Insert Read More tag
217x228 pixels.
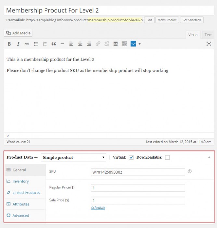(x=115, y=44)
